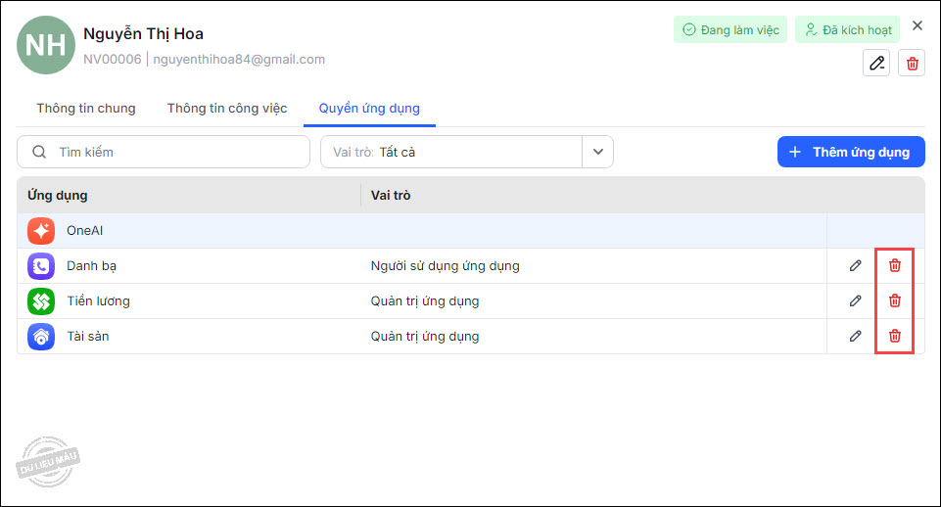
Task: Expand the role filter chevron arrow
Action: tap(597, 152)
